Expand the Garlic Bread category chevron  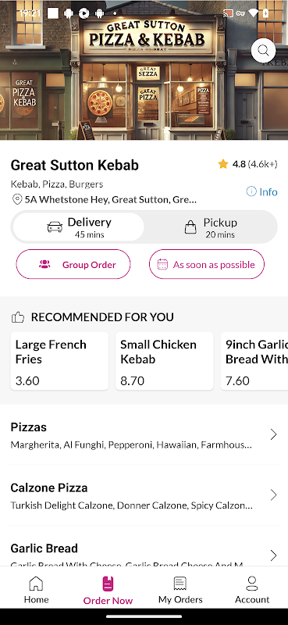[273, 555]
